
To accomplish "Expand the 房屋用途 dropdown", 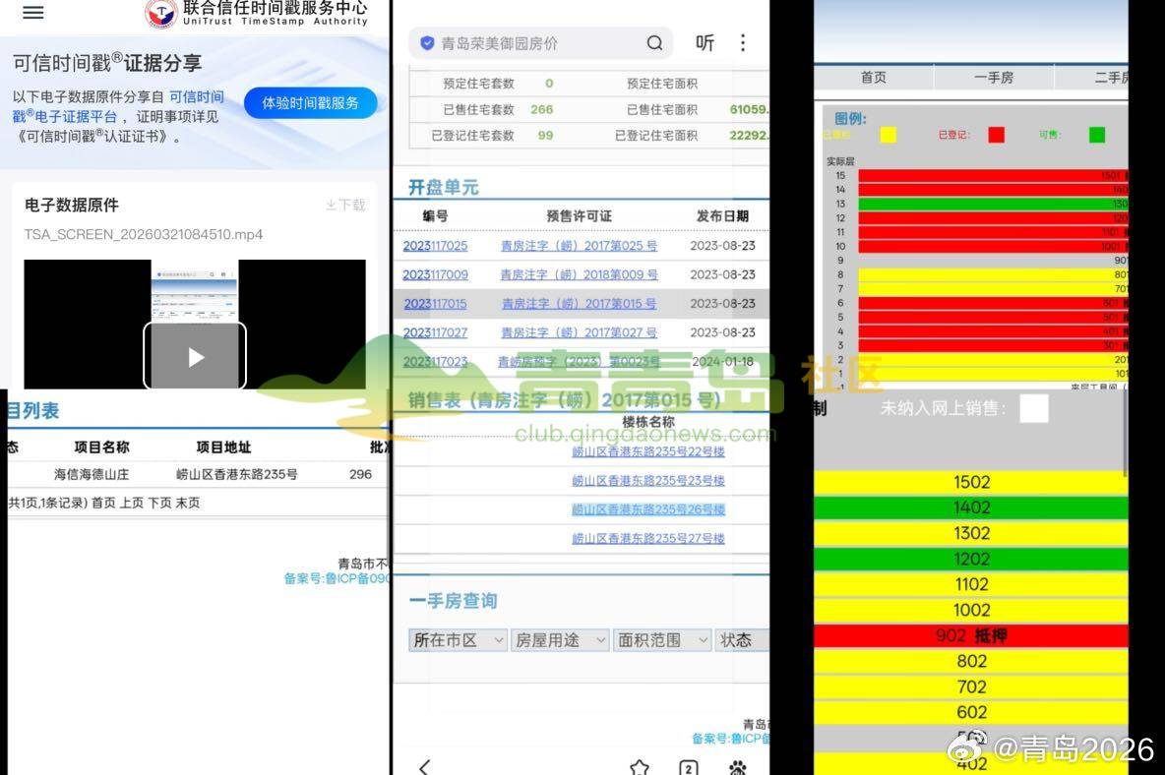I will point(560,640).
